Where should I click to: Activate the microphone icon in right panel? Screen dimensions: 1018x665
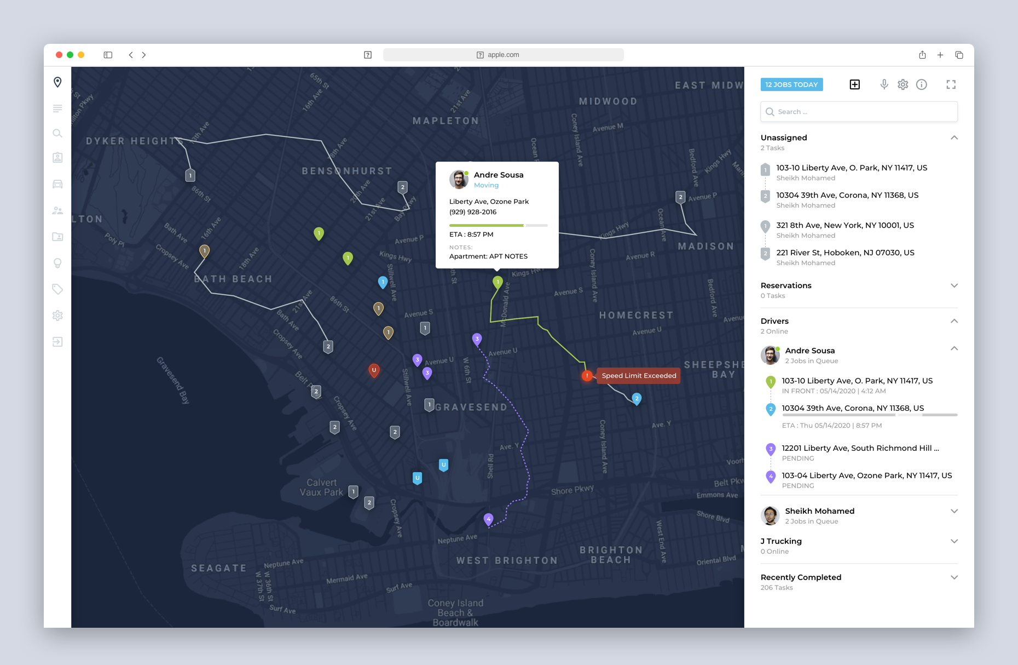pyautogui.click(x=884, y=84)
